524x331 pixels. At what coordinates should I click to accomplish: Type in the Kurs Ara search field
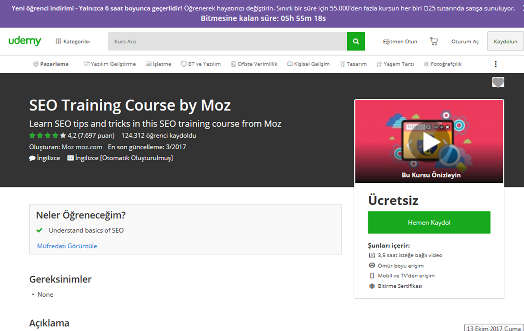[227, 41]
